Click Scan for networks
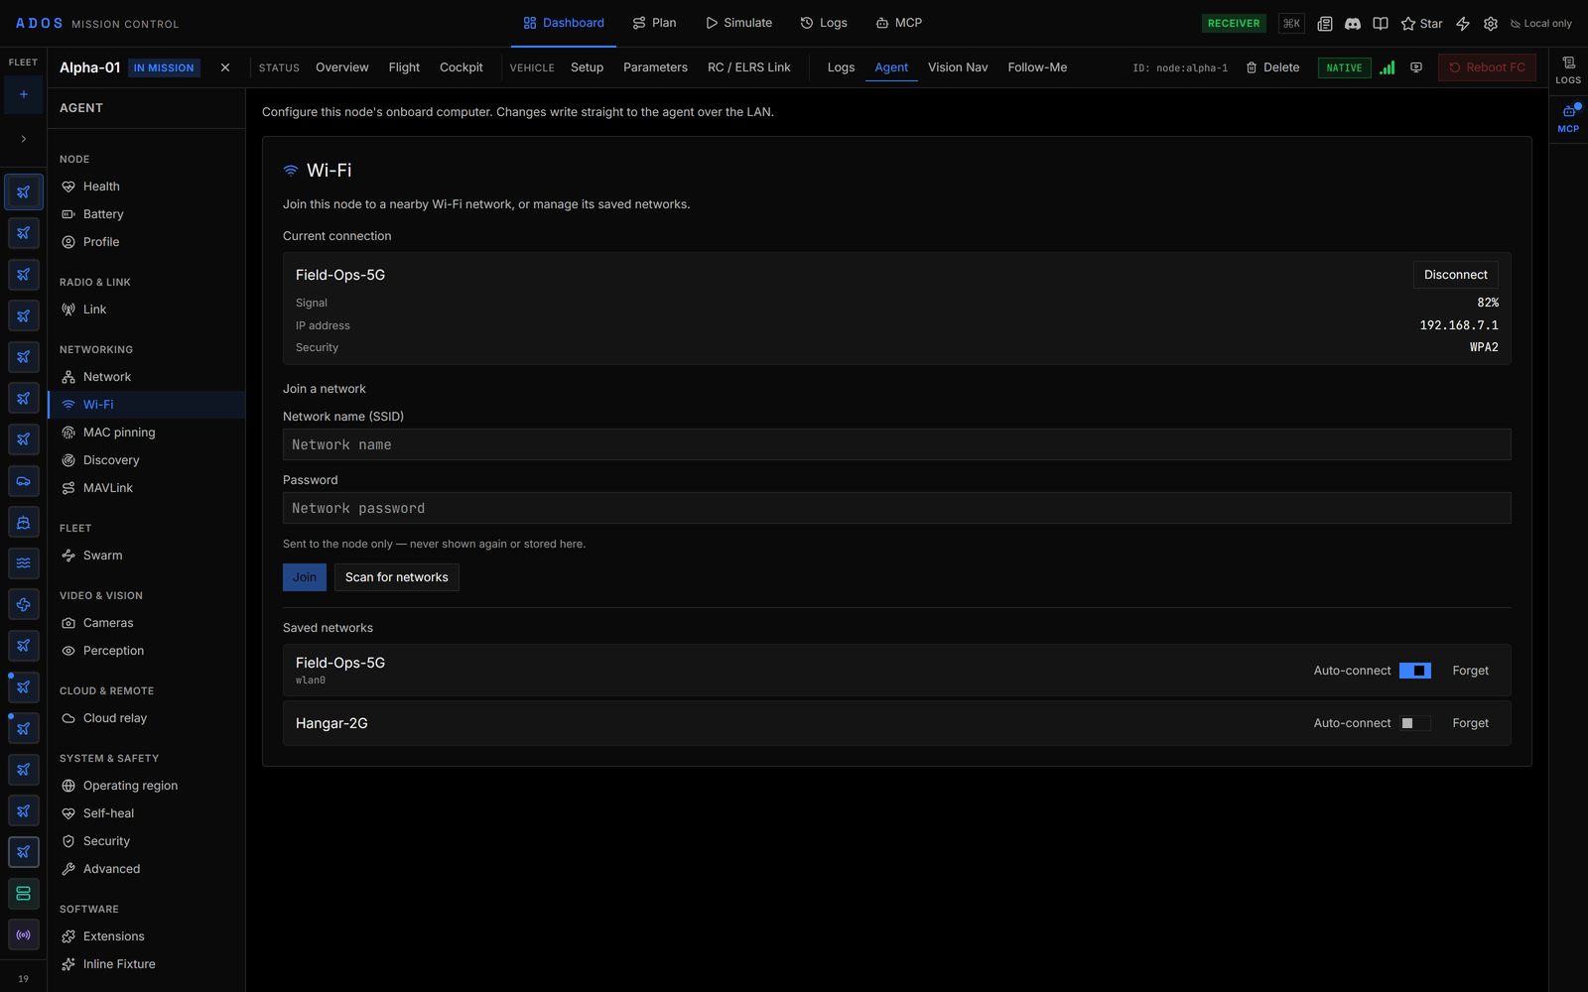 [x=397, y=577]
